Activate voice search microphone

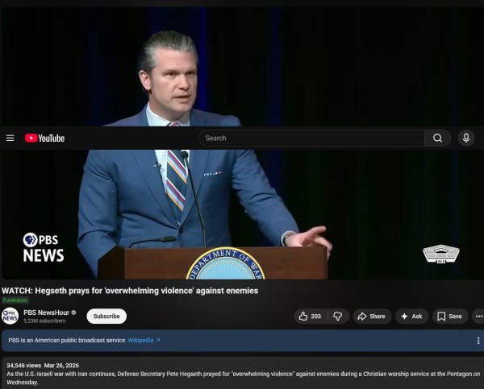466,138
